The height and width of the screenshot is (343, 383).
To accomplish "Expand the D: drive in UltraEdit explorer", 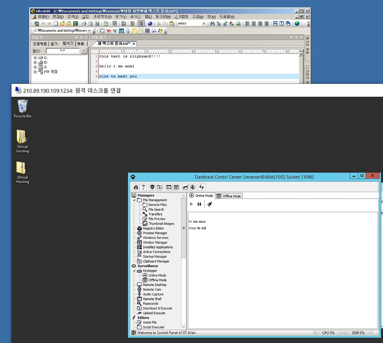I will pyautogui.click(x=35, y=63).
